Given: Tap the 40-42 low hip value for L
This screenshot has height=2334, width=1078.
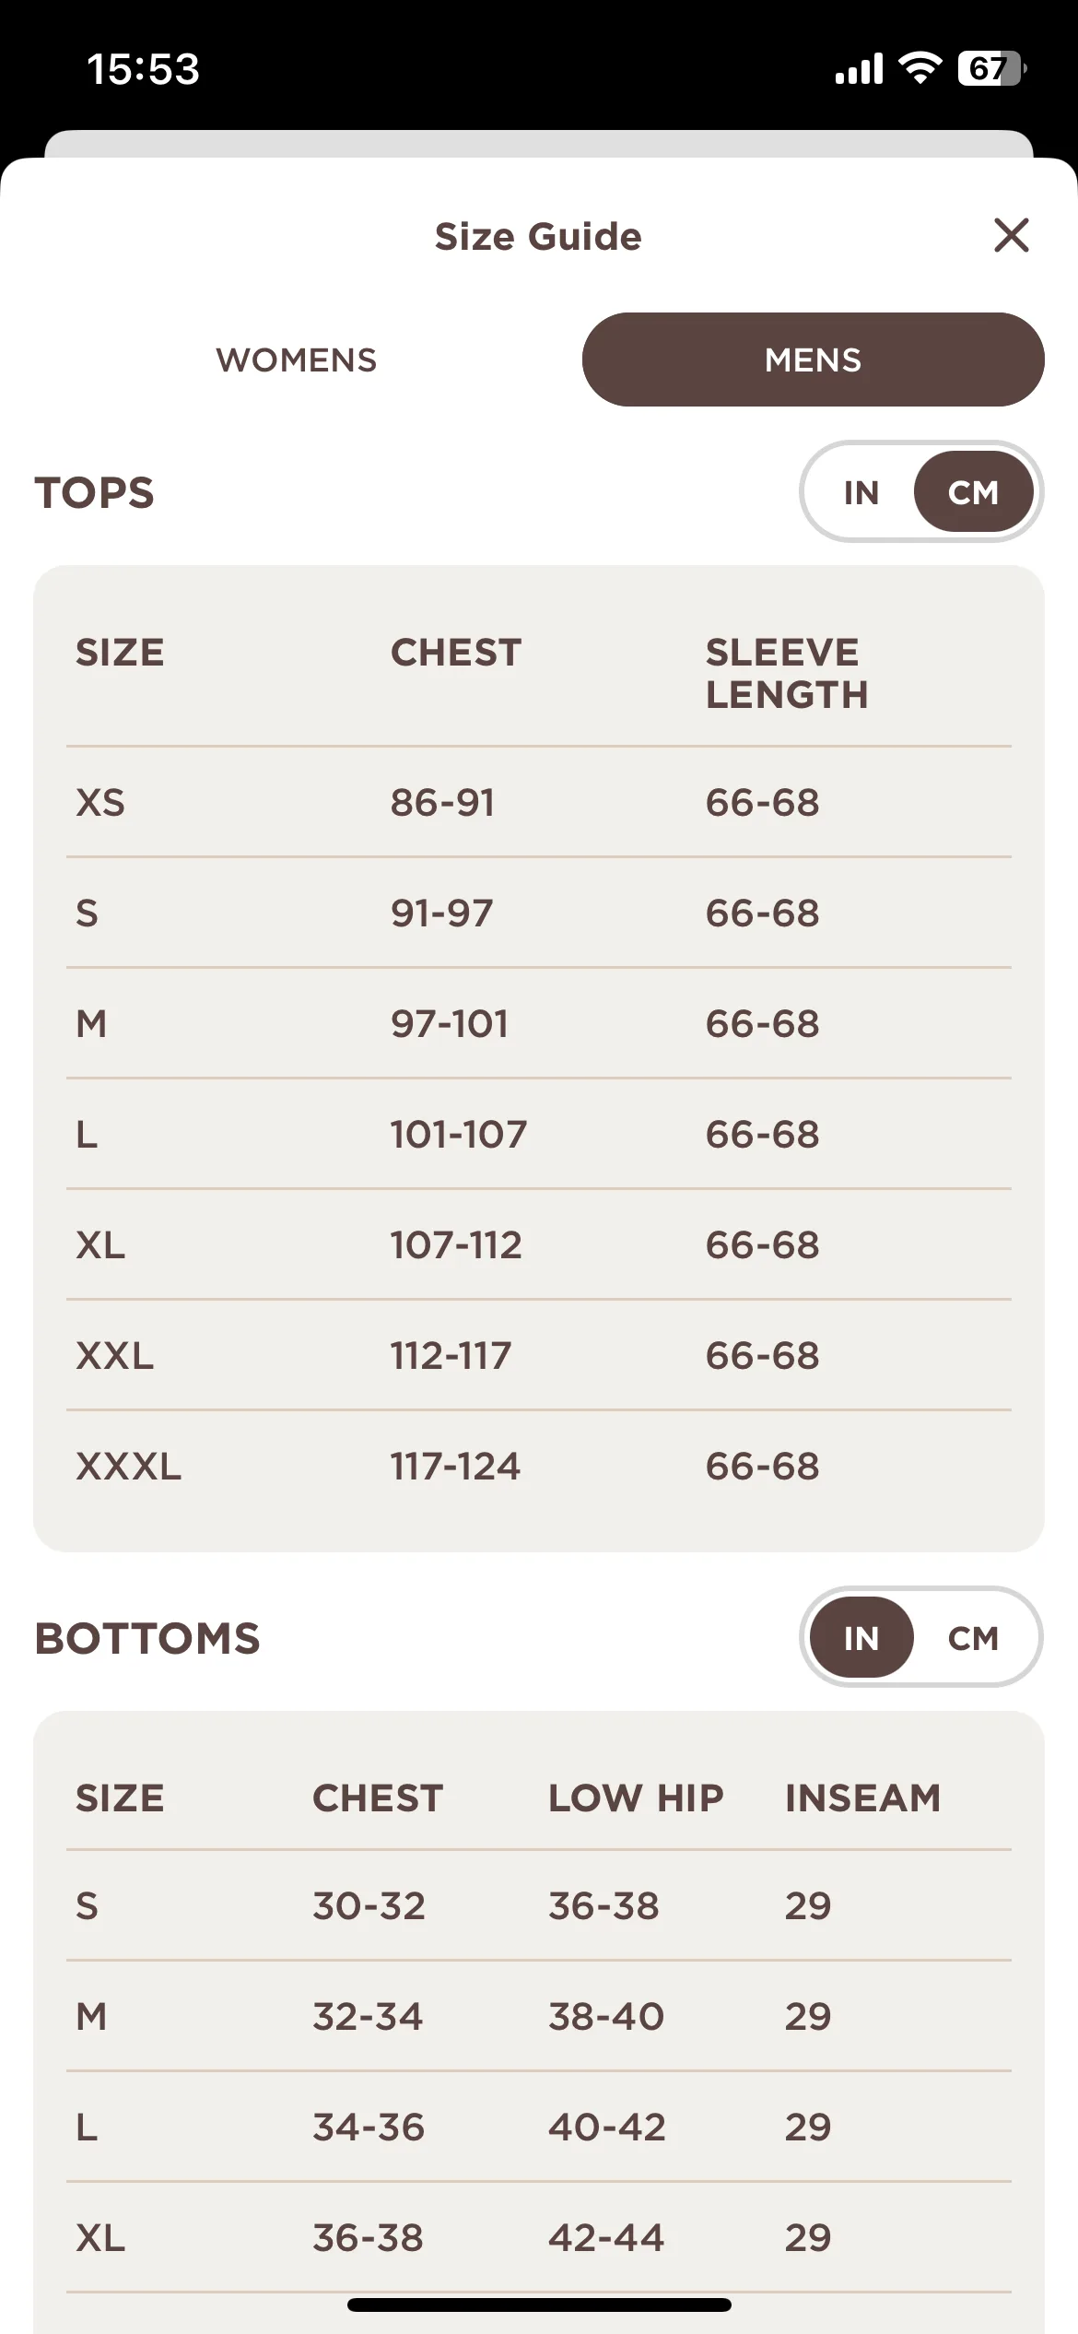Looking at the screenshot, I should pyautogui.click(x=606, y=2127).
